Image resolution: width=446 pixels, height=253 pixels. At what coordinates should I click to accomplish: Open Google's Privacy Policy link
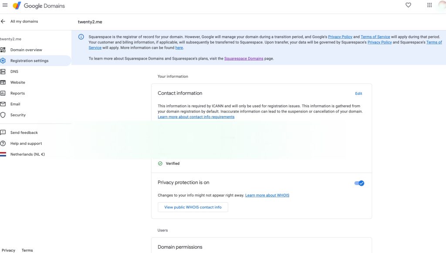340,37
